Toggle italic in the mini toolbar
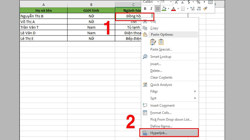 (151, 9)
